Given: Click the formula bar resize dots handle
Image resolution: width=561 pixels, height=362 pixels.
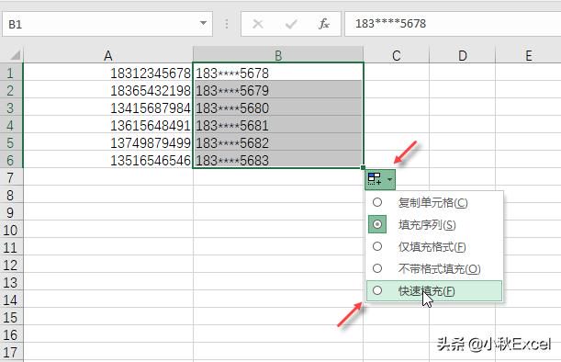Looking at the screenshot, I should (x=227, y=24).
